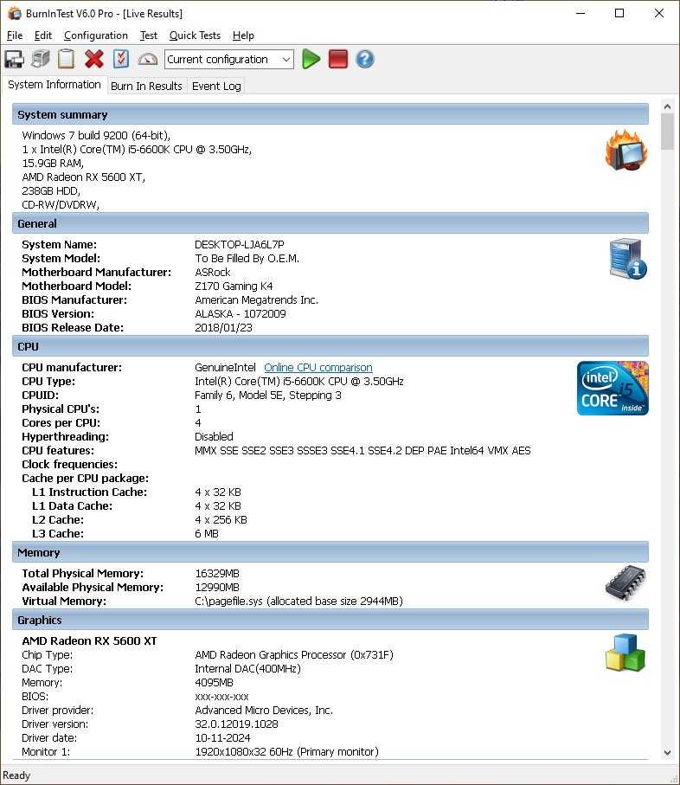This screenshot has height=785, width=680.
Task: Click the server info icon in General
Action: point(628,259)
